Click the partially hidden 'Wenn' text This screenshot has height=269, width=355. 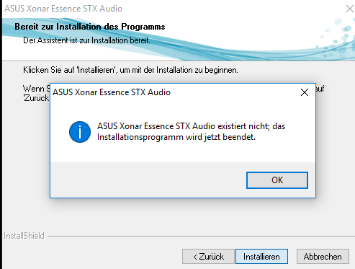pos(34,89)
